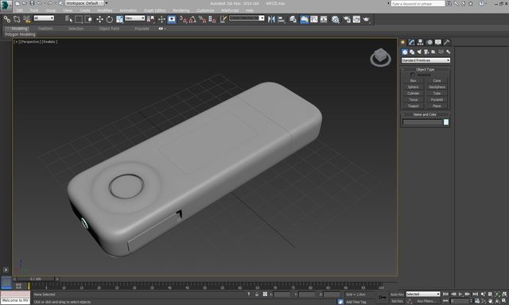Collapse the Object Type rollout

[x=425, y=69]
